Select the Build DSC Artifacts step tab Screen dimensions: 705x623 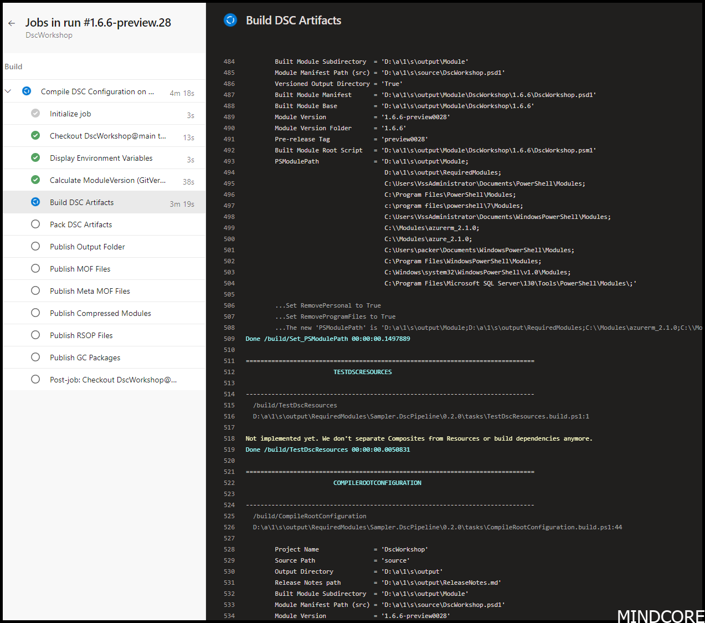[x=81, y=202]
